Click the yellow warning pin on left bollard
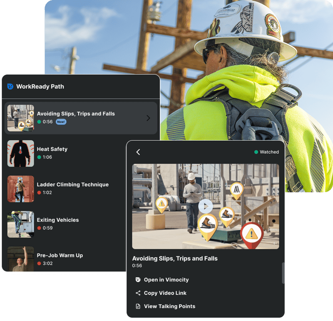This screenshot has height=321, width=333. pyautogui.click(x=162, y=204)
